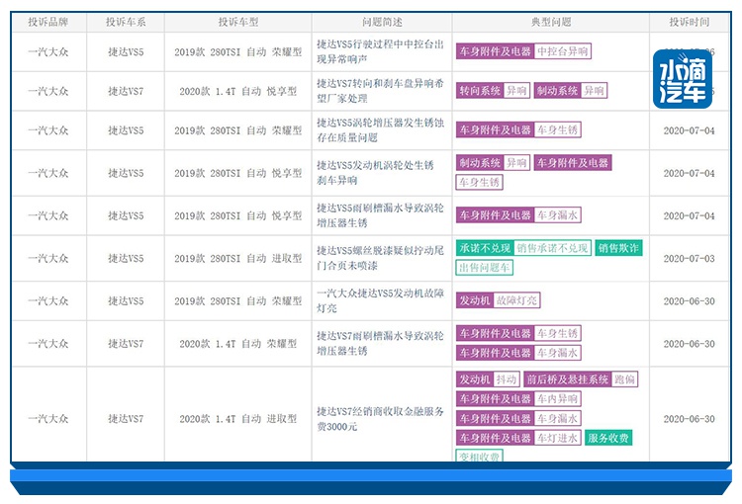Open complaint 捷达VS7转向和刹车盘异响希望厂家处理

(381, 91)
